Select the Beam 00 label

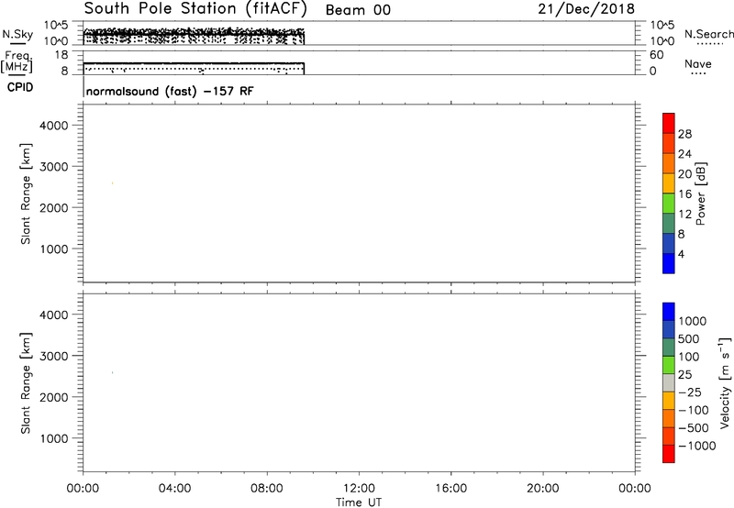[358, 10]
